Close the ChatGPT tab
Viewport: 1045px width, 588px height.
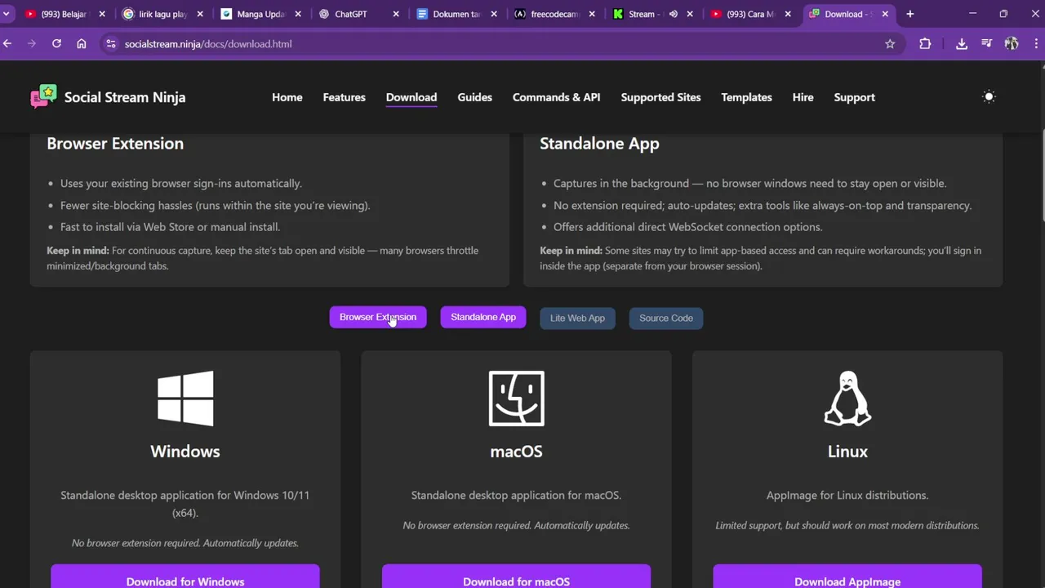396,14
